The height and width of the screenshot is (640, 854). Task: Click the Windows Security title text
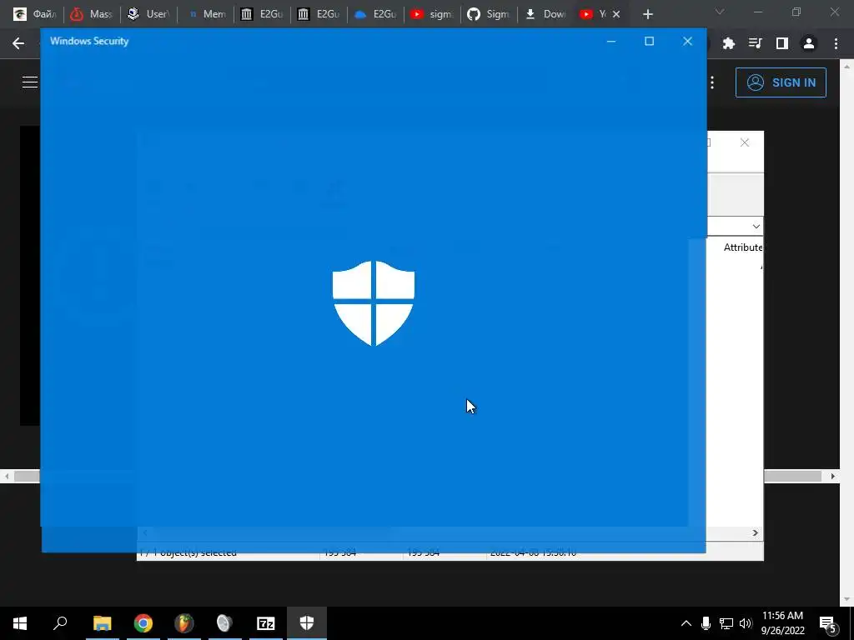click(x=89, y=42)
